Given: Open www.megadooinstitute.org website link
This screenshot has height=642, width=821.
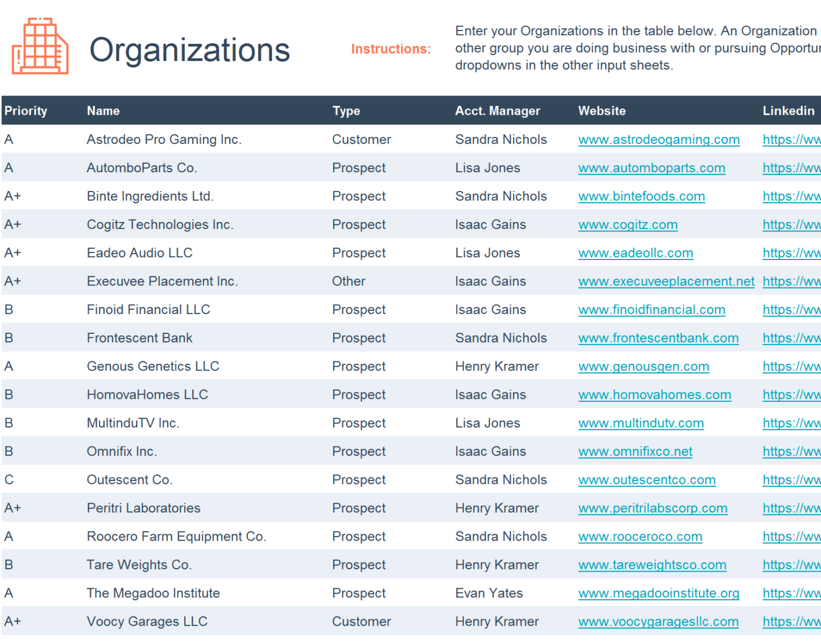Looking at the screenshot, I should coord(659,593).
